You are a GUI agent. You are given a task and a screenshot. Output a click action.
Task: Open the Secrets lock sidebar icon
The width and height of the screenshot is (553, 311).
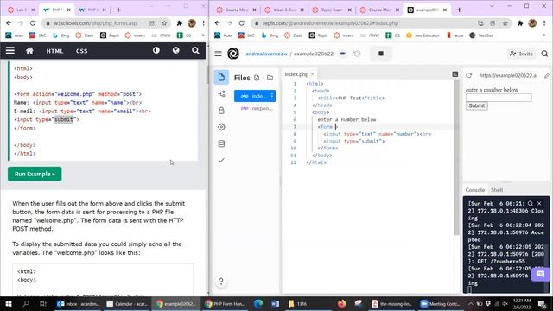tap(221, 111)
